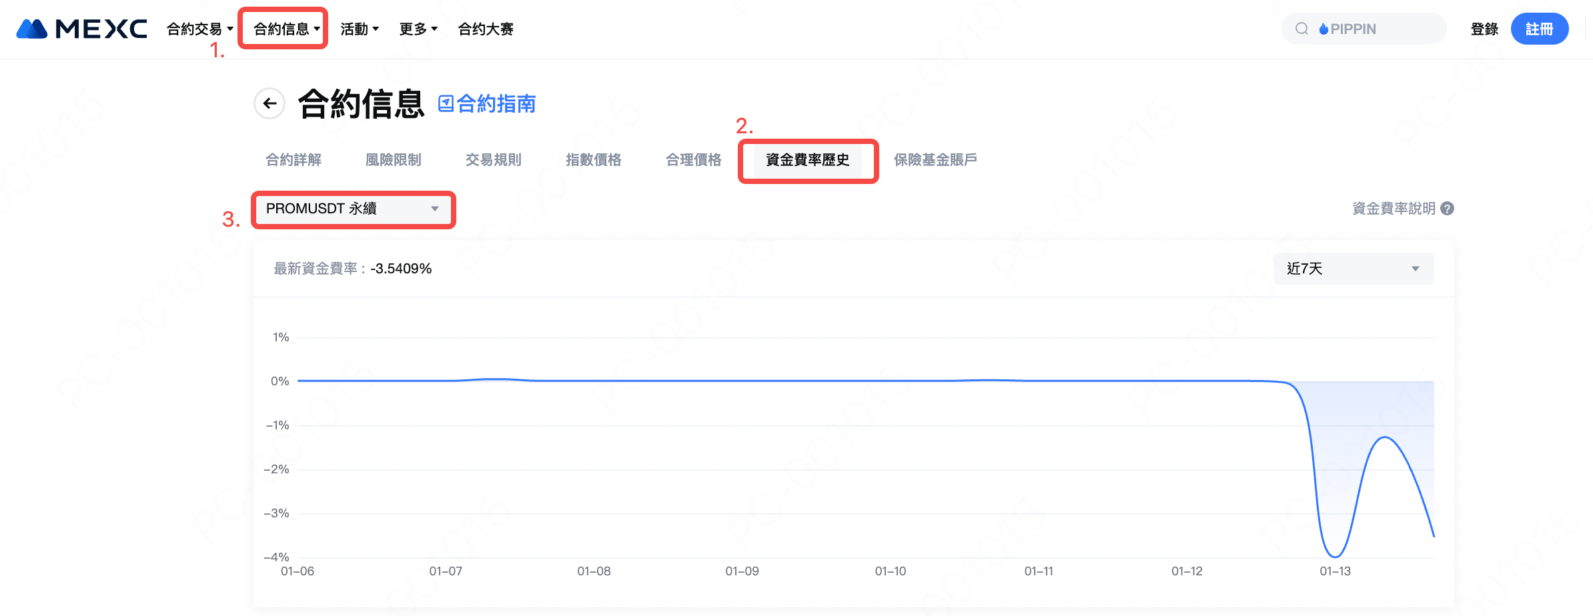Image resolution: width=1593 pixels, height=616 pixels.
Task: Click the contract guide icon
Action: (446, 103)
